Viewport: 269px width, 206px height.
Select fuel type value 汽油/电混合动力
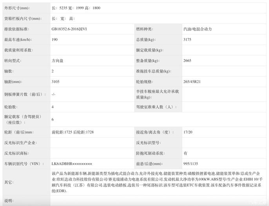coord(198,29)
